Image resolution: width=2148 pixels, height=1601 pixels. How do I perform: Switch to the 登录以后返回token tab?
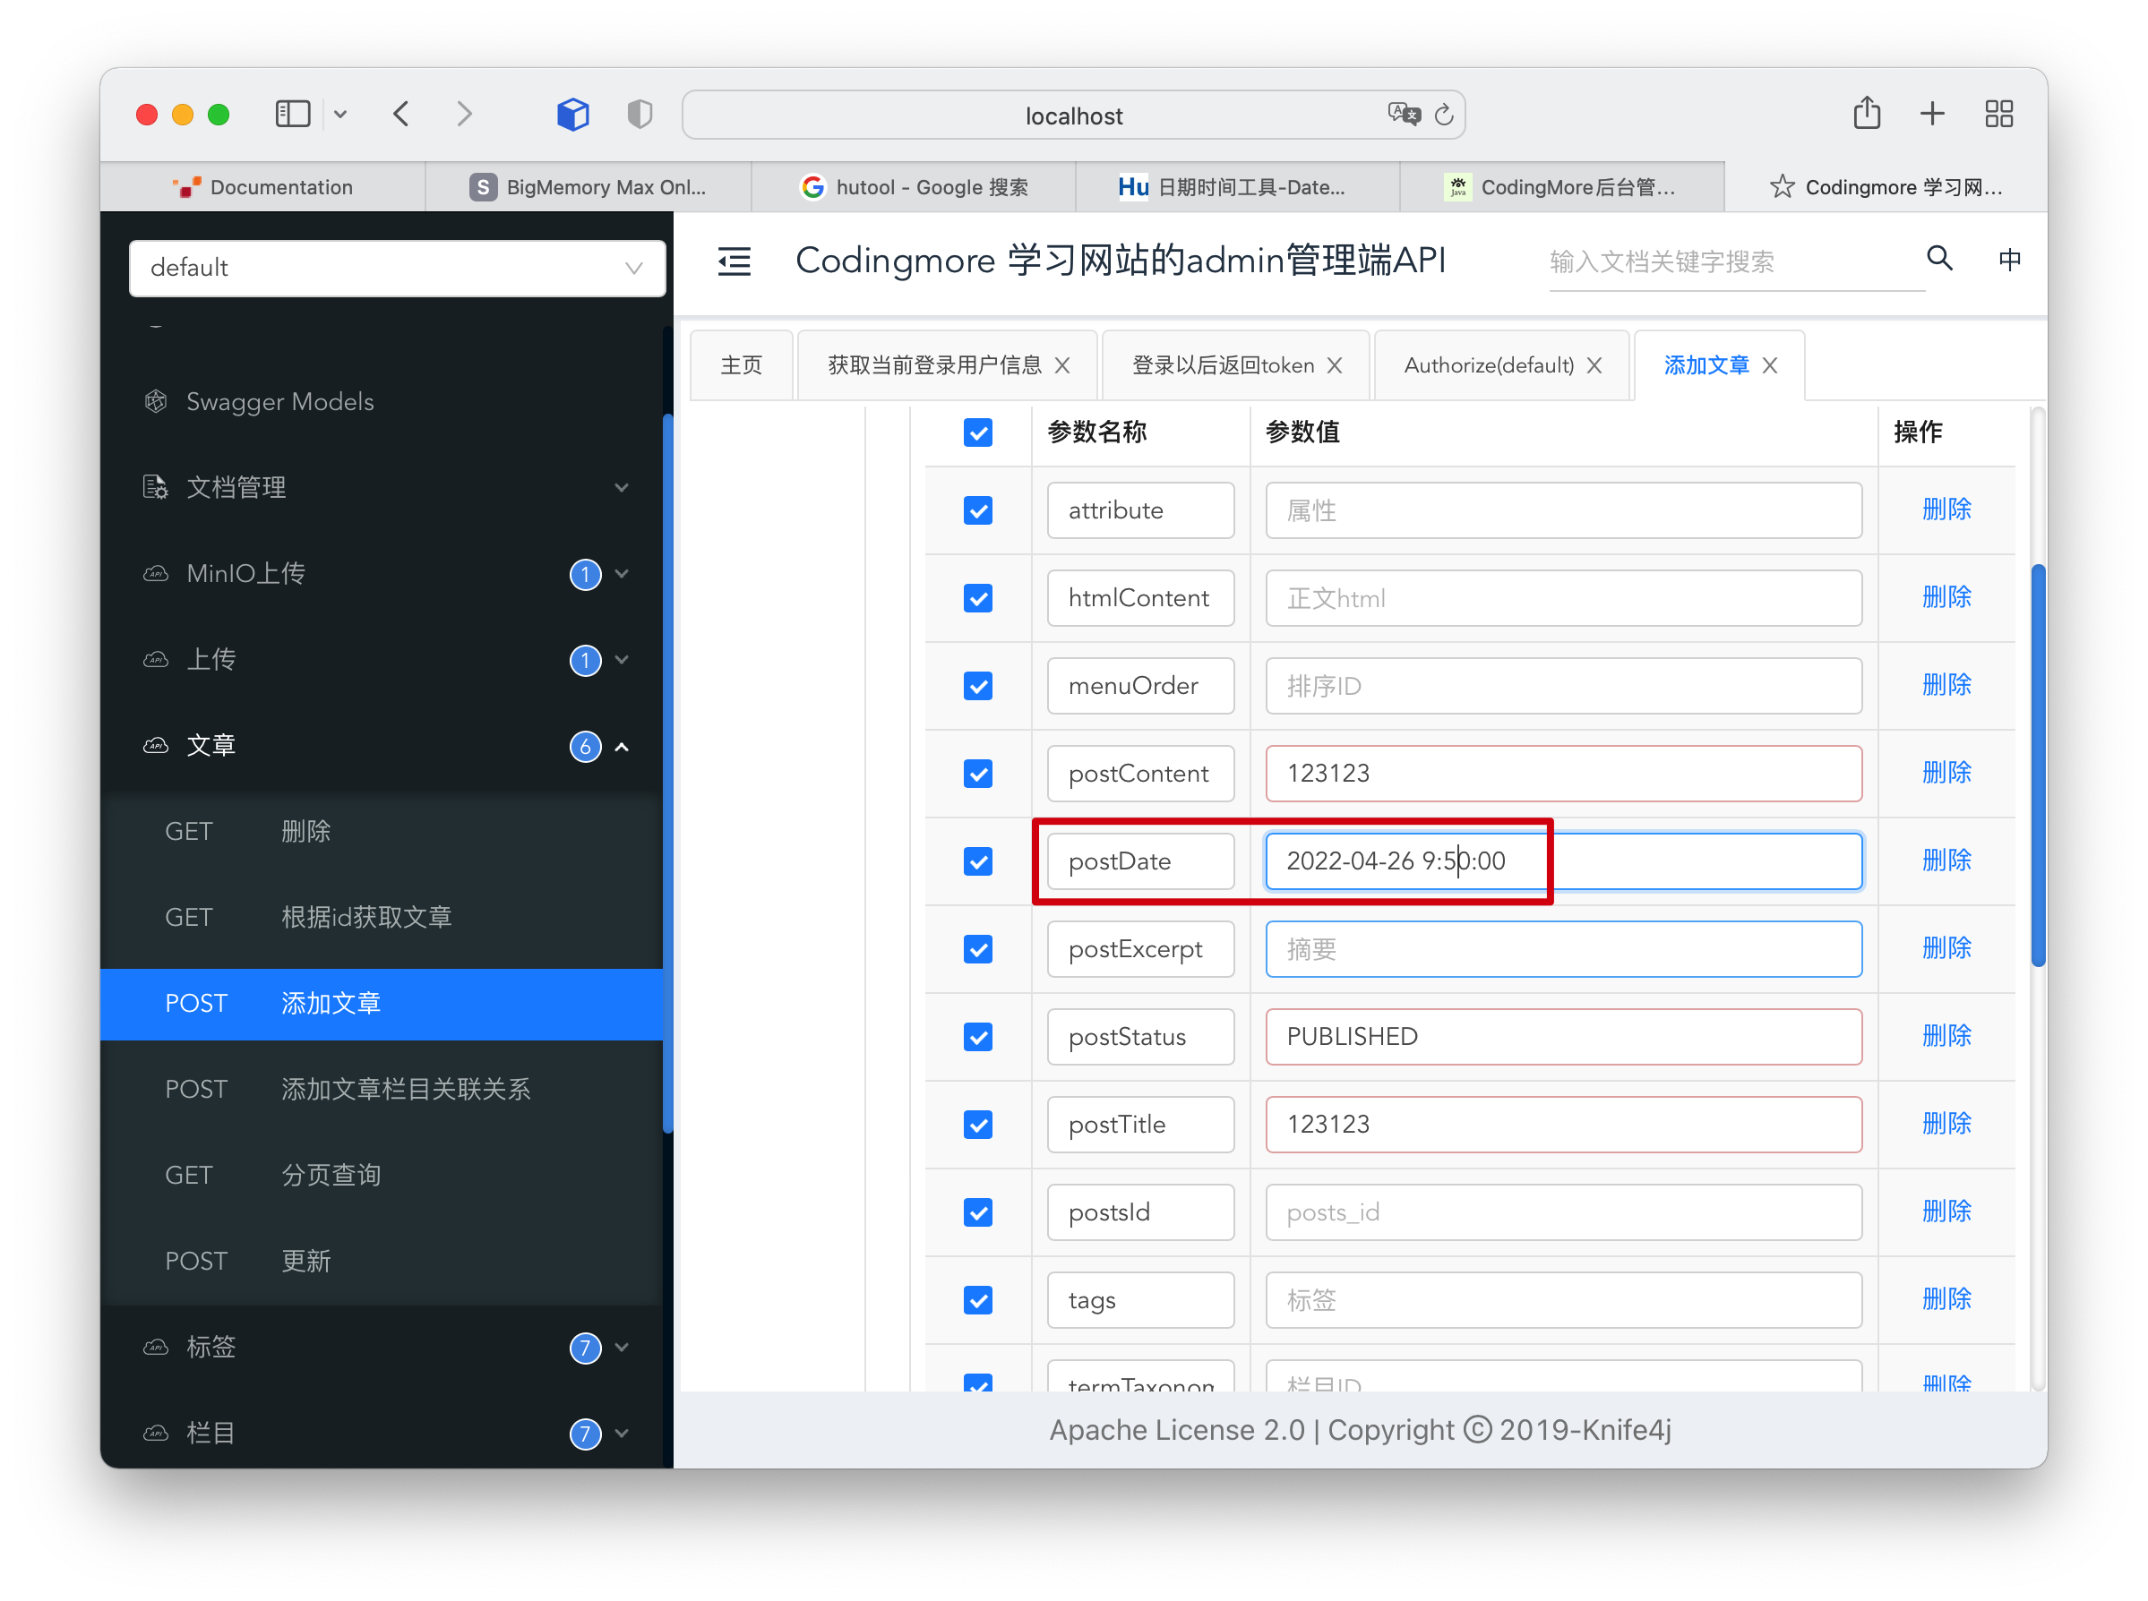pos(1223,365)
